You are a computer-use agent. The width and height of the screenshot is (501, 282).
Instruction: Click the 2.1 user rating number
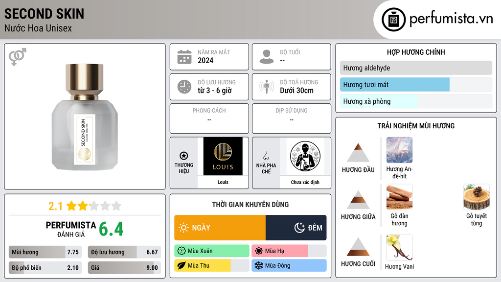55,206
